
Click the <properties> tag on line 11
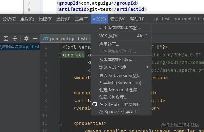pyautogui.click(x=90, y=123)
